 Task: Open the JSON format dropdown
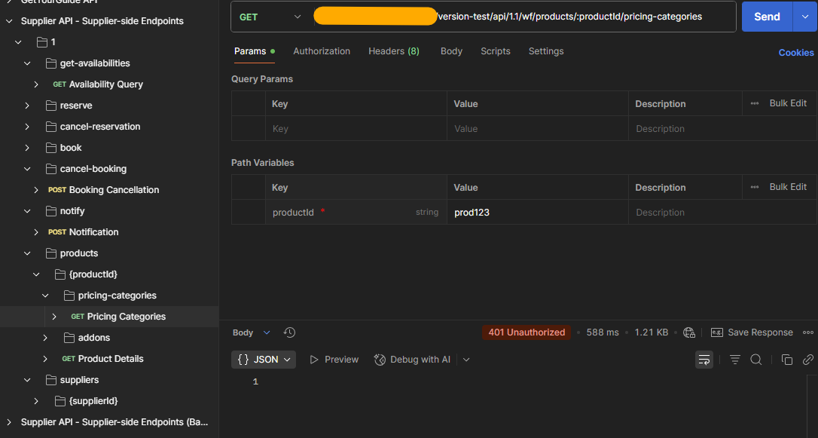(264, 360)
